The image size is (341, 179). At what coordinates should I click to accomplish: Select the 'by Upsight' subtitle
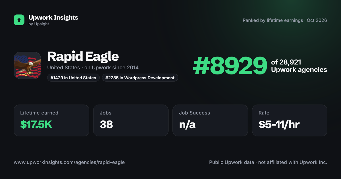(39, 24)
